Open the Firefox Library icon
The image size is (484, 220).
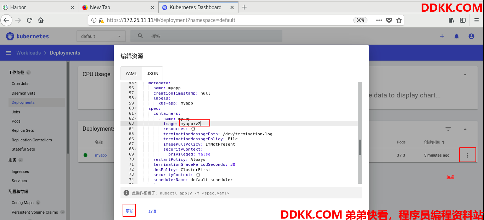[451, 20]
